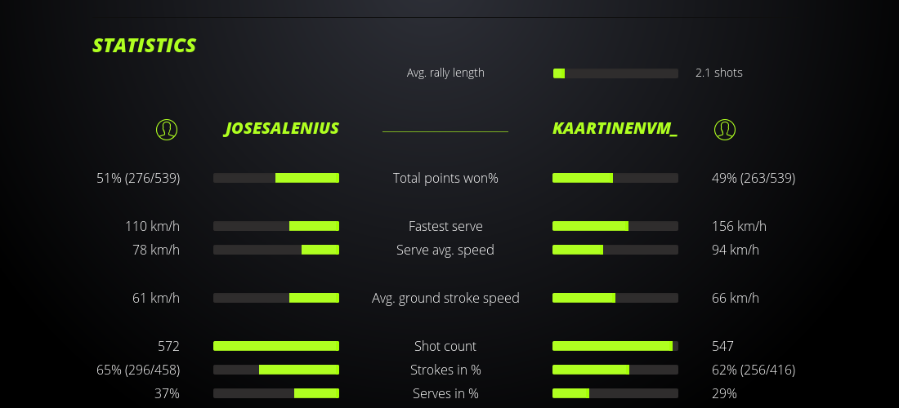The height and width of the screenshot is (408, 899).
Task: Select the Fastest serve label
Action: pyautogui.click(x=445, y=226)
